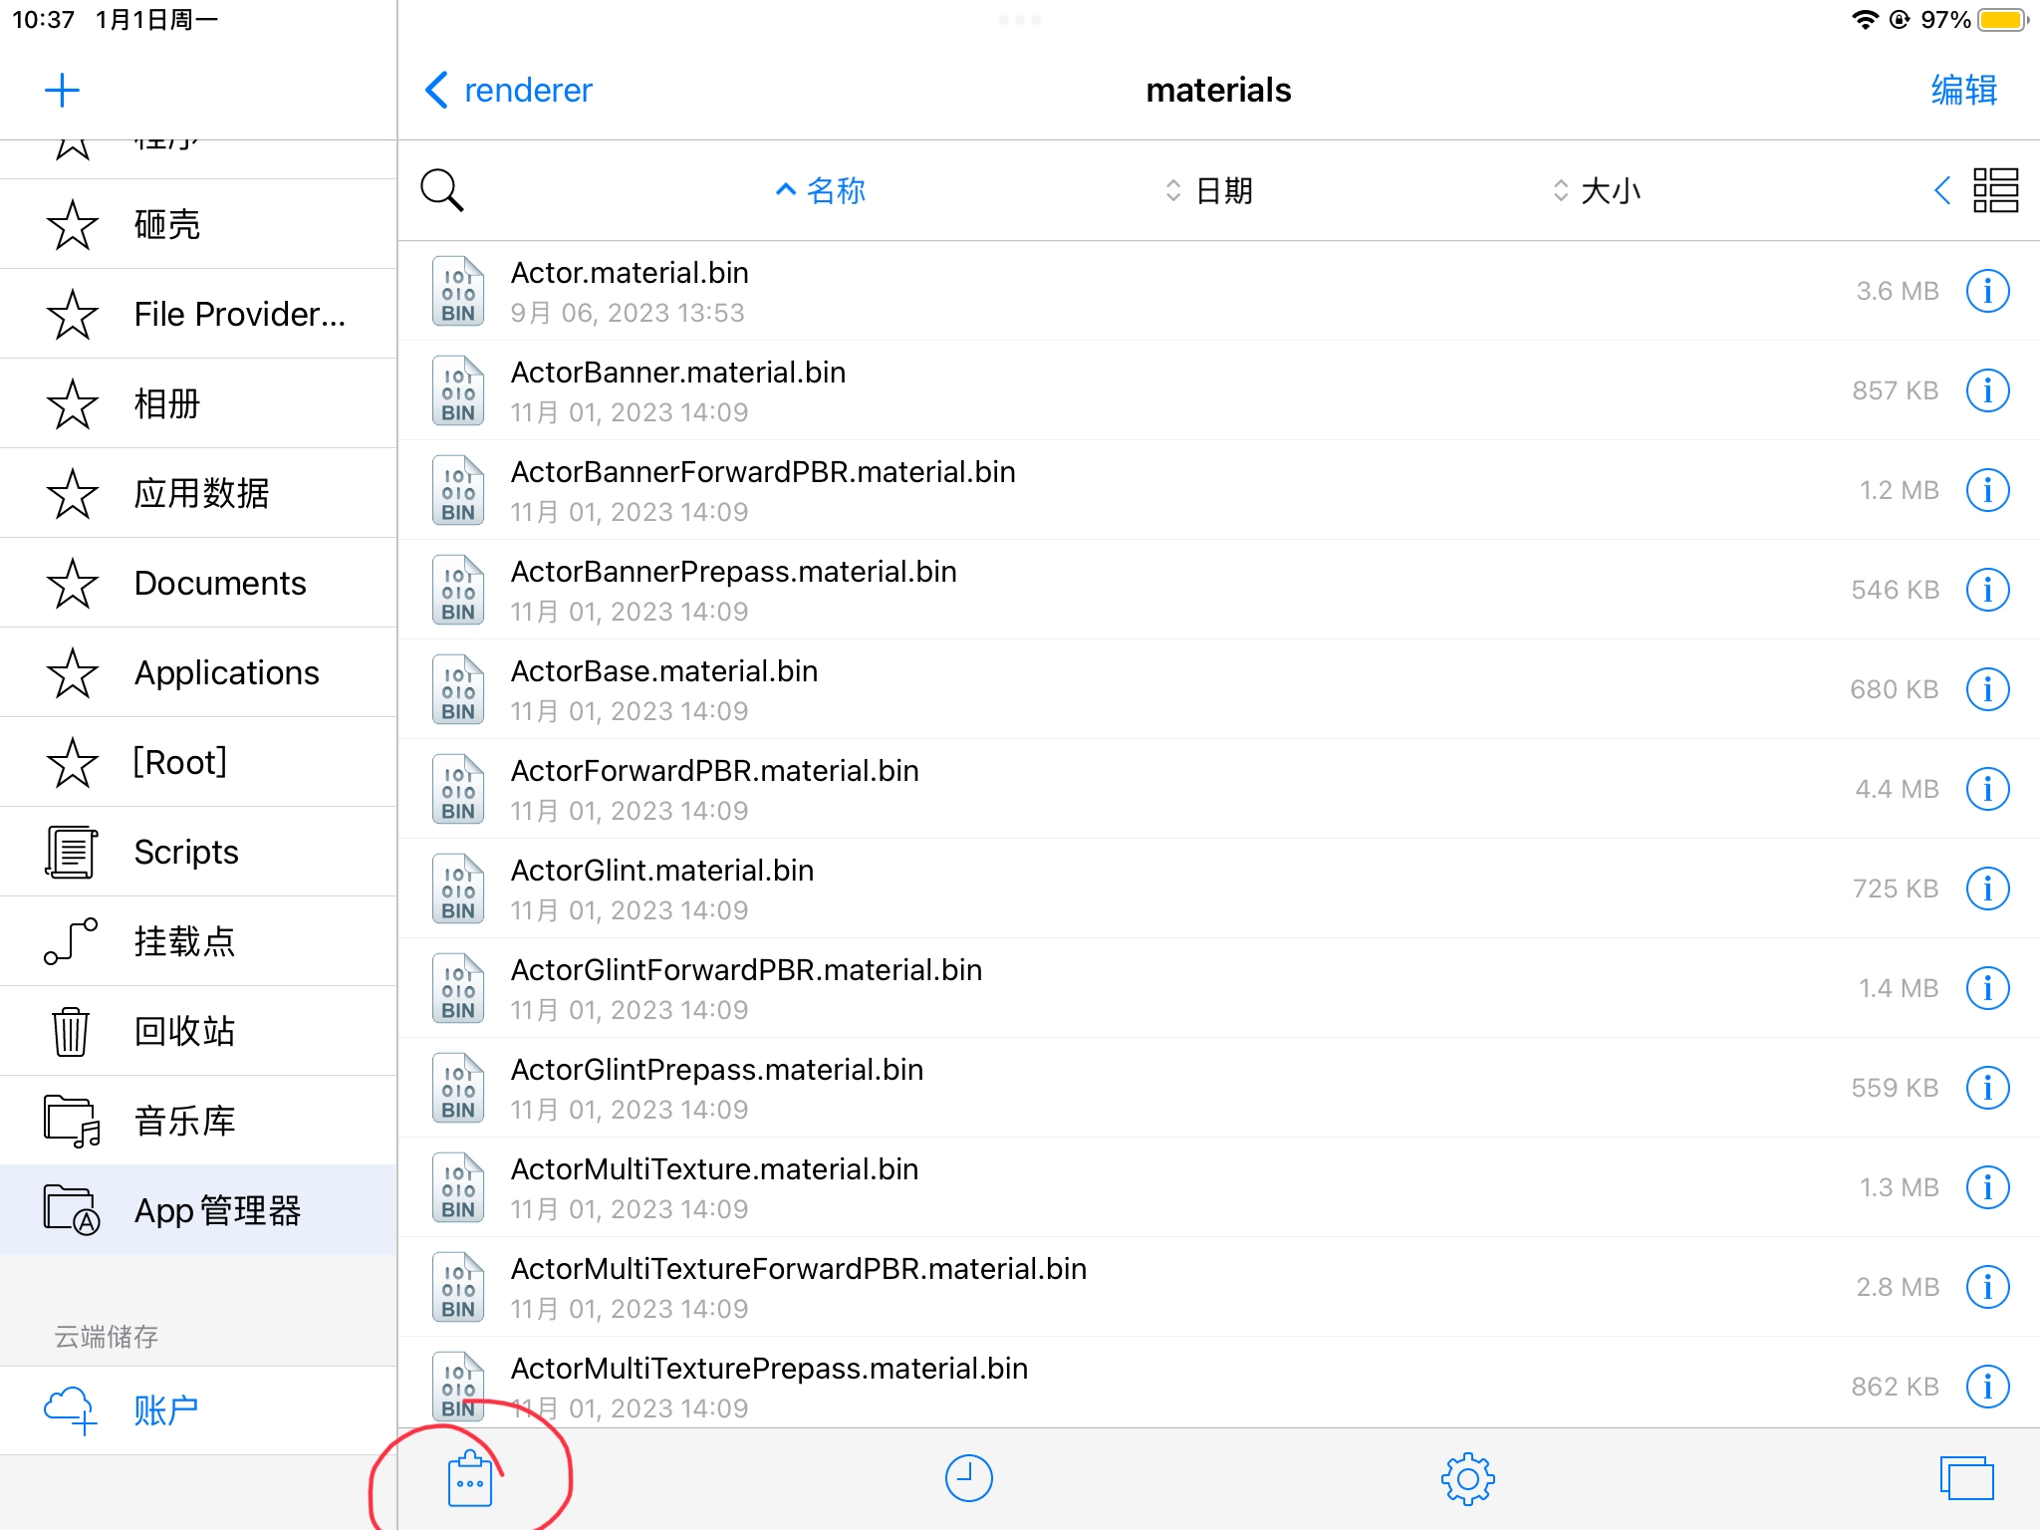This screenshot has height=1530, width=2040.
Task: Open 应用数据 favorite
Action: pos(198,493)
